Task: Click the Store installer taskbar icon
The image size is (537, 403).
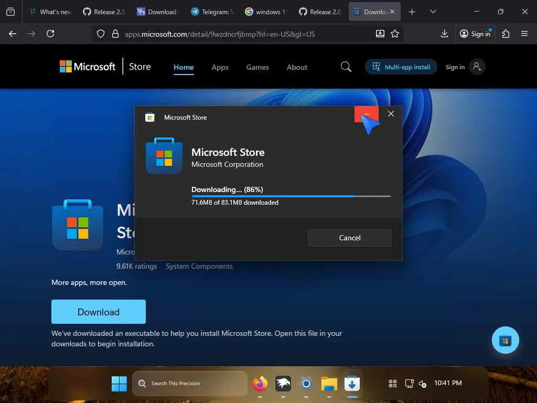Action: pyautogui.click(x=352, y=384)
